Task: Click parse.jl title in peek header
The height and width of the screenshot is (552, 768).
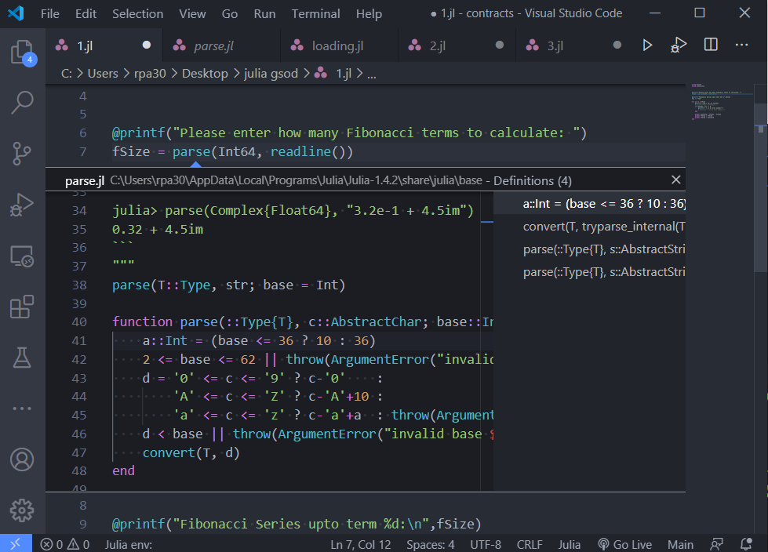Action: click(x=84, y=180)
